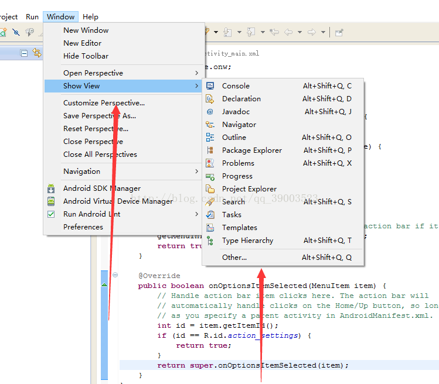Click the Problems view icon
This screenshot has width=439, height=384.
(210, 163)
